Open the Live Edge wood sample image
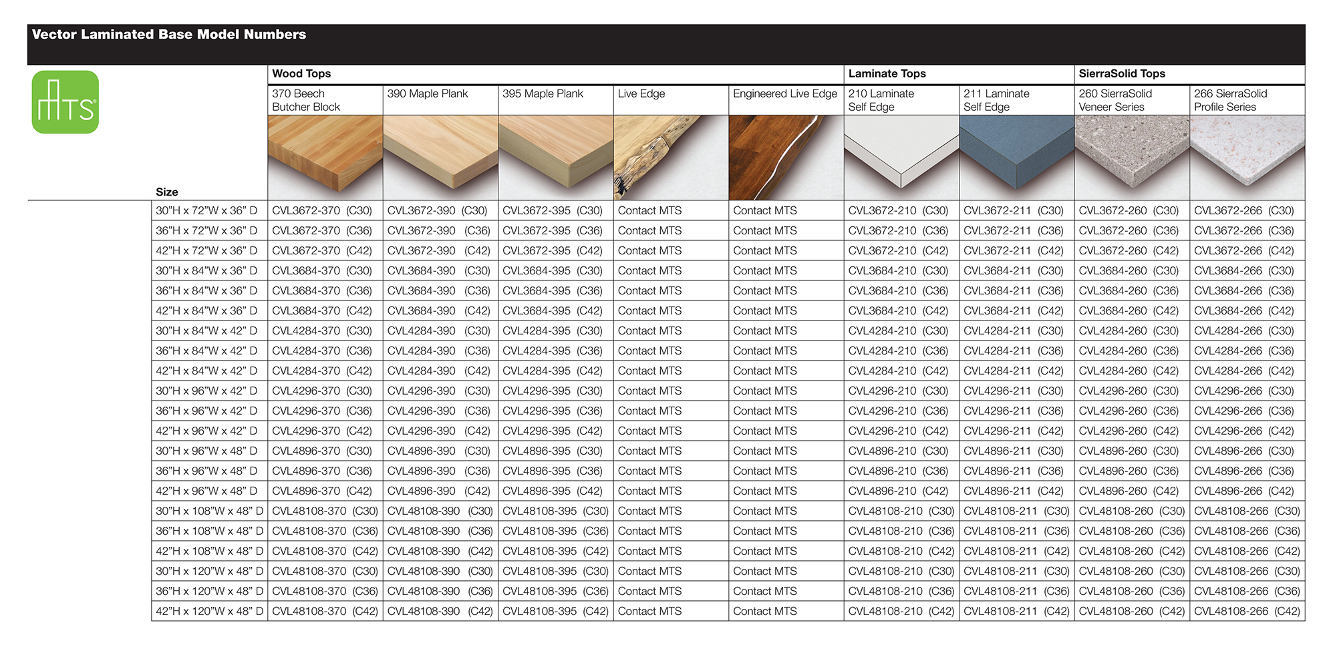 click(x=672, y=158)
